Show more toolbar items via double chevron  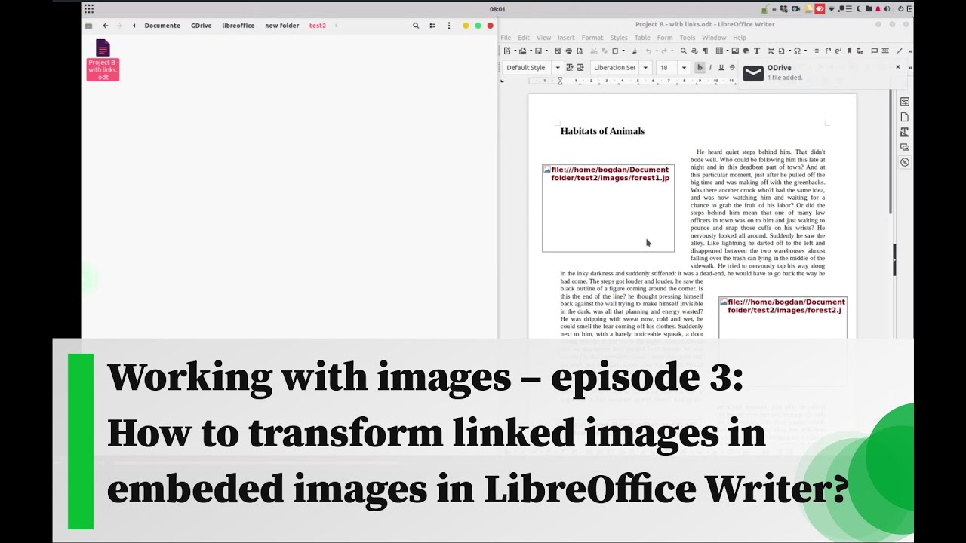tap(910, 51)
